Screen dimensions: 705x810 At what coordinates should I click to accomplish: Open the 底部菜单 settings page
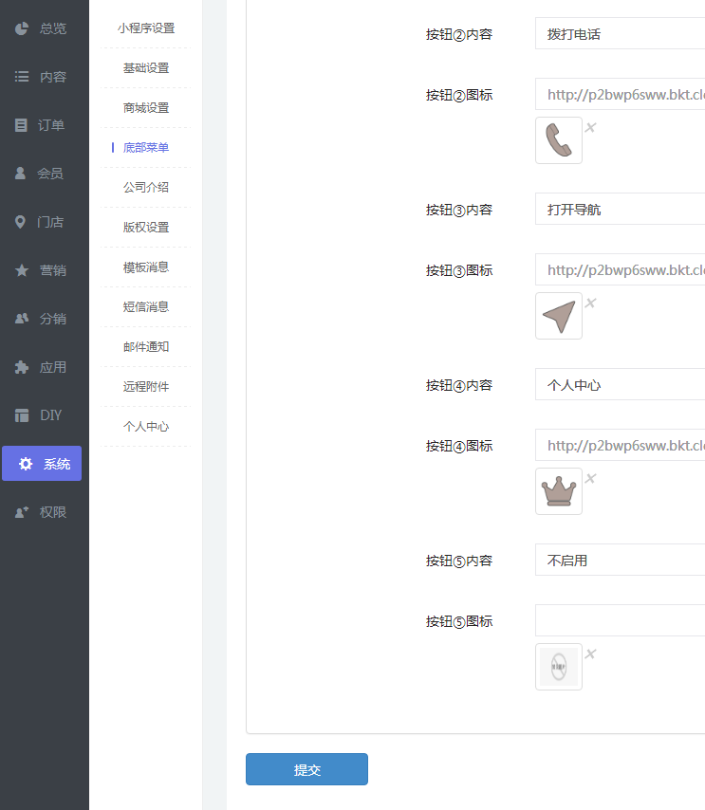coord(146,148)
